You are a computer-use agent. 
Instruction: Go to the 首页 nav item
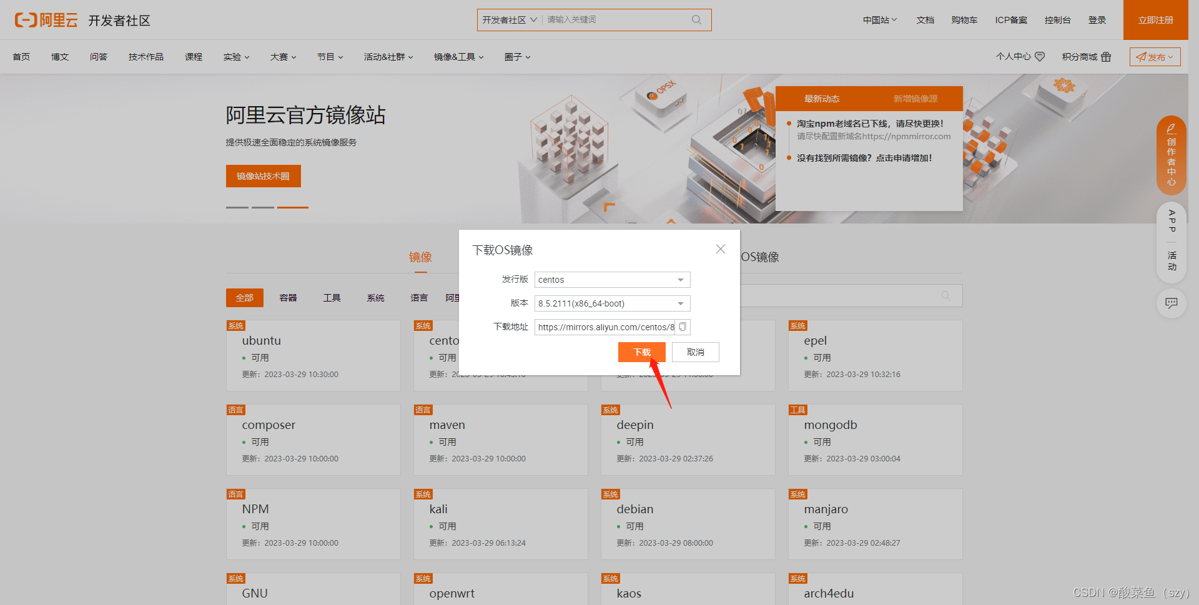[21, 57]
